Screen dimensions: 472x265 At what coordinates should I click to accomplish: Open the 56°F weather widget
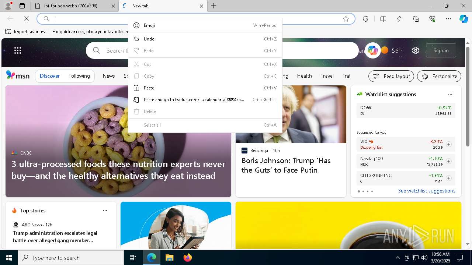[x=392, y=50]
